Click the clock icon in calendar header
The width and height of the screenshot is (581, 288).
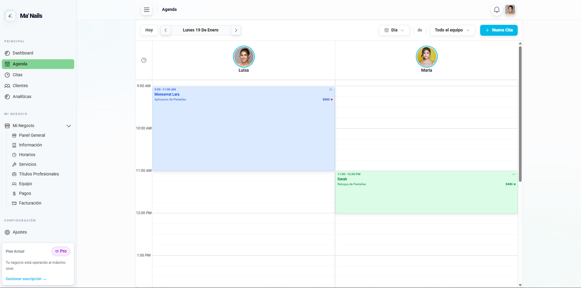click(x=144, y=60)
